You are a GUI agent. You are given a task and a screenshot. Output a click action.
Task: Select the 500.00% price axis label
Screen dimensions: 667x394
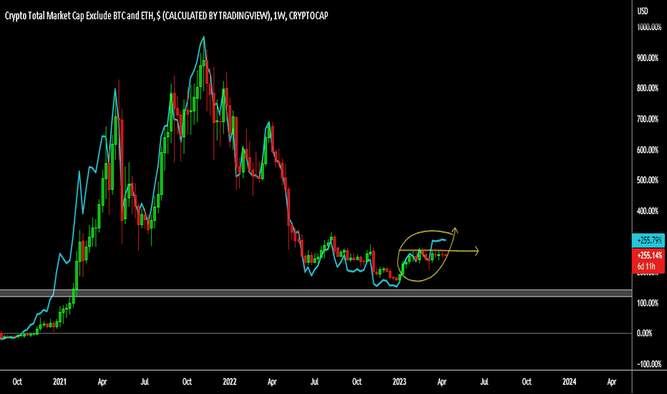[648, 181]
